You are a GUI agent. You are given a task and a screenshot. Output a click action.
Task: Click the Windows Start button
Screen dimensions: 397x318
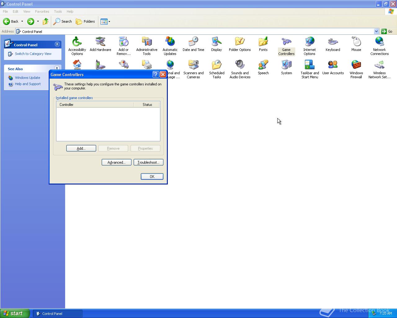15,313
